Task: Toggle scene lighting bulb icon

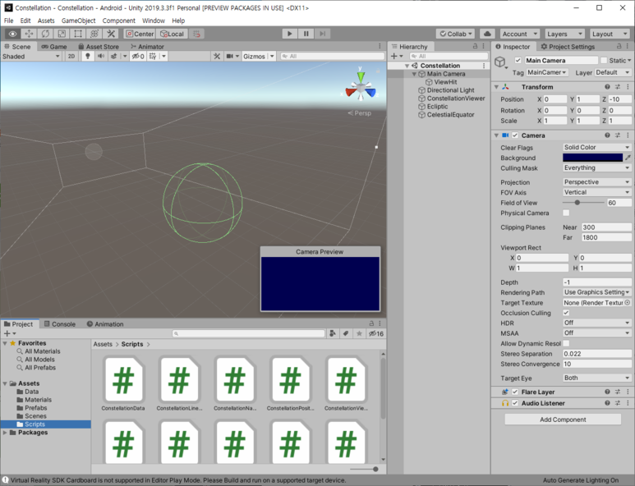Action: [87, 57]
